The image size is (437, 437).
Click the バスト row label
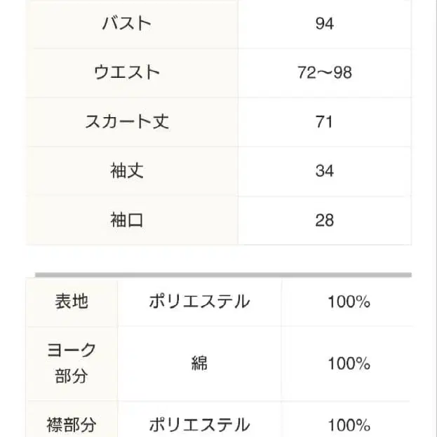tap(127, 23)
